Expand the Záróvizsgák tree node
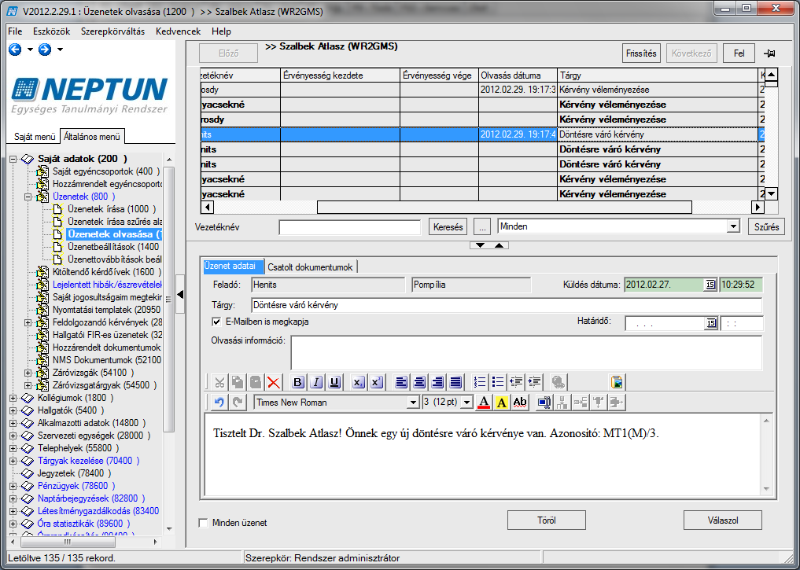 click(x=28, y=373)
